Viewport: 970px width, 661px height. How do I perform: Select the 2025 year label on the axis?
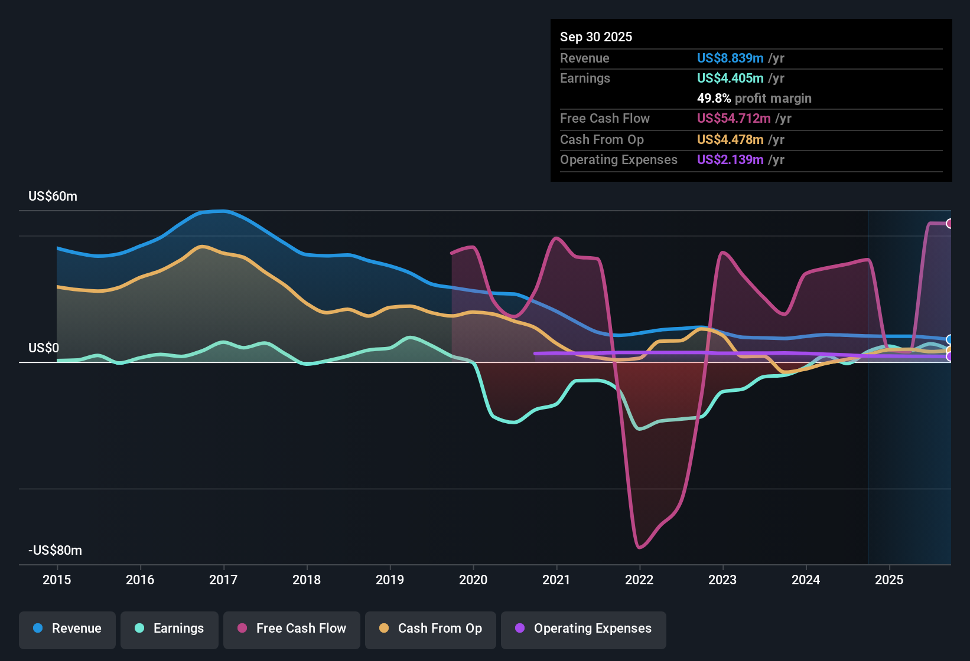(890, 580)
